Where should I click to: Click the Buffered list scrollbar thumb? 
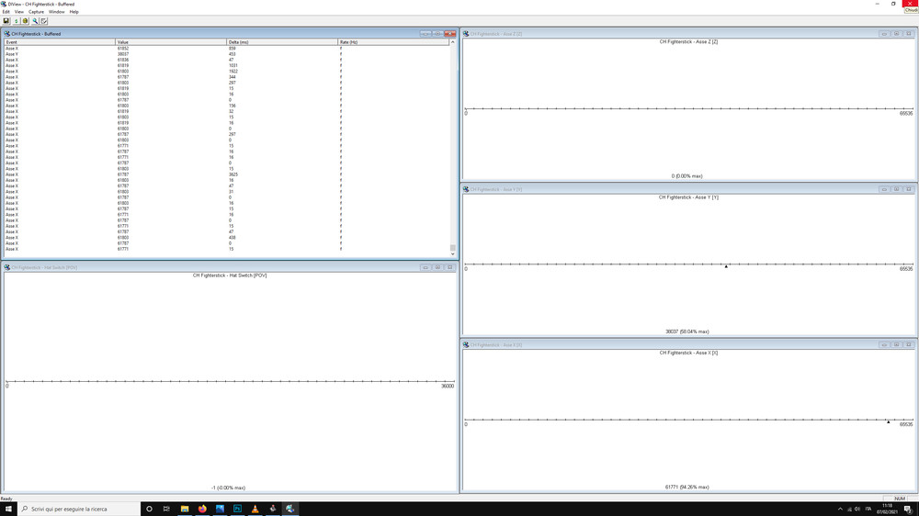452,248
